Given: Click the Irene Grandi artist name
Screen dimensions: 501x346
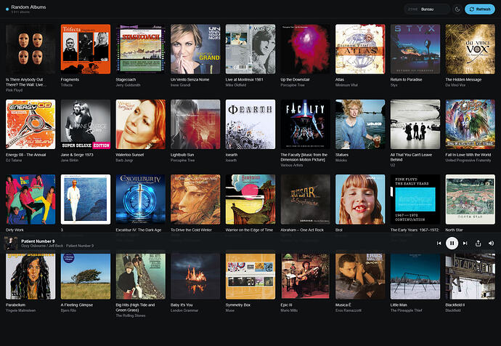Looking at the screenshot, I should pyautogui.click(x=180, y=85).
